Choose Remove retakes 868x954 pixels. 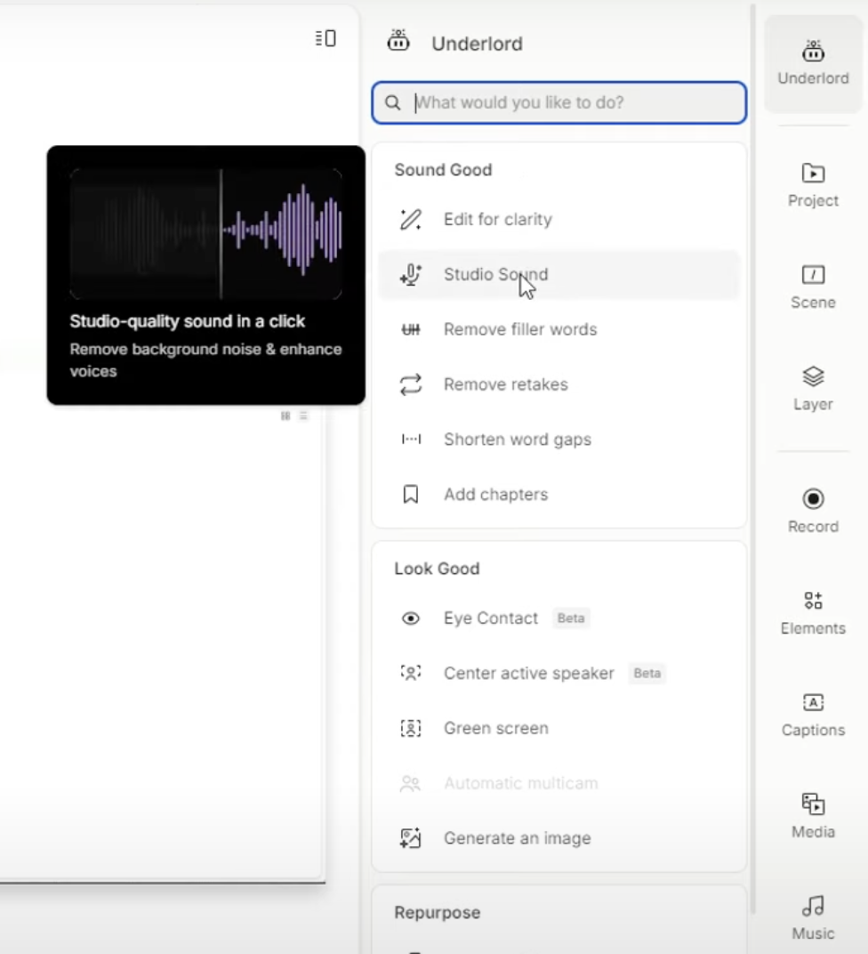[559, 384]
